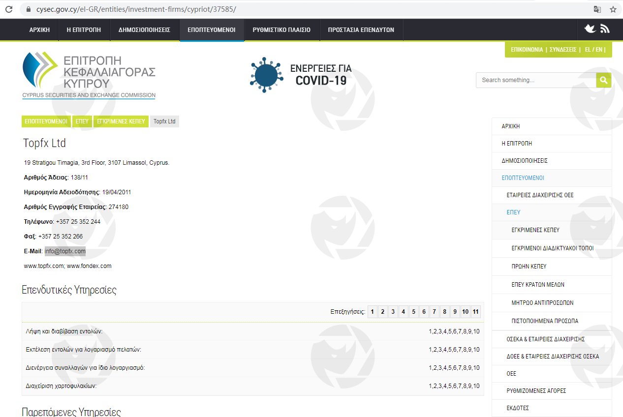
Task: Open the Η ΕΠΙΤΡΟΠΗ top menu item
Action: click(84, 30)
